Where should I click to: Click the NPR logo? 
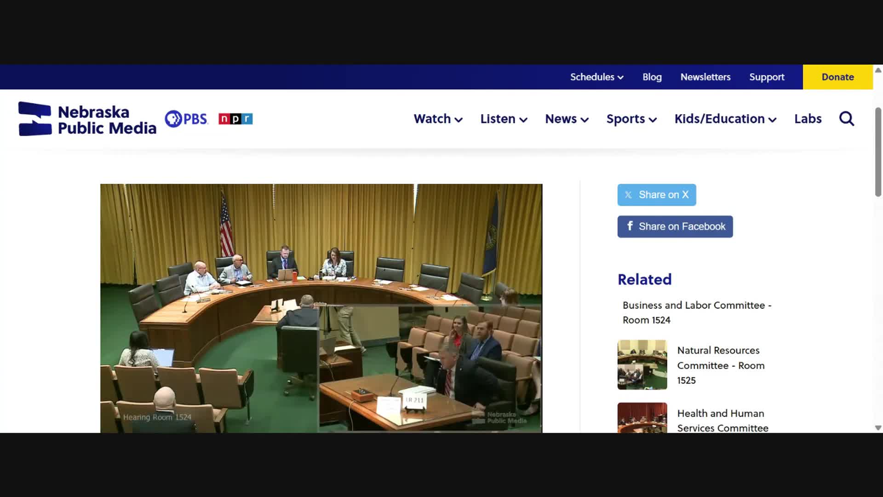coord(235,119)
